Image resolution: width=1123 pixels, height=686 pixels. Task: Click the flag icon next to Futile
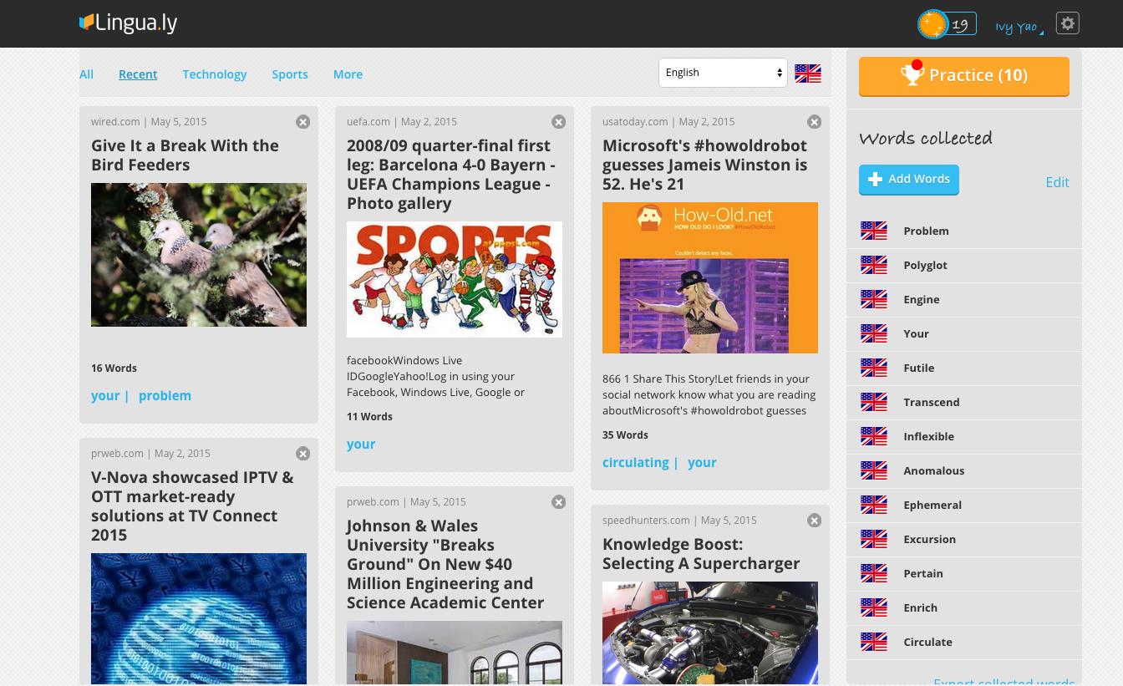pyautogui.click(x=874, y=368)
